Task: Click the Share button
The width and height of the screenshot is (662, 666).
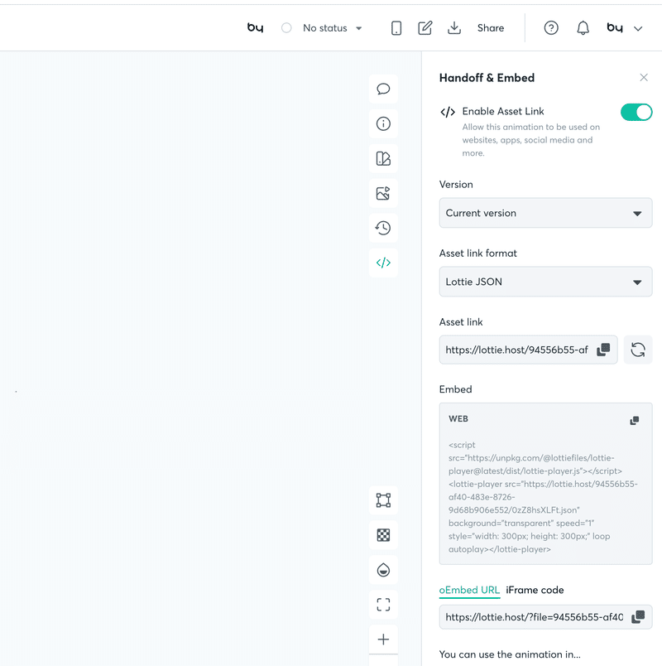Action: click(491, 28)
